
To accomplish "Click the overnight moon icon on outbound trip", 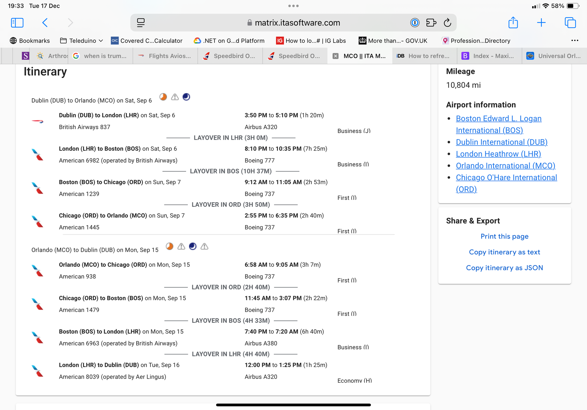I will [x=186, y=97].
